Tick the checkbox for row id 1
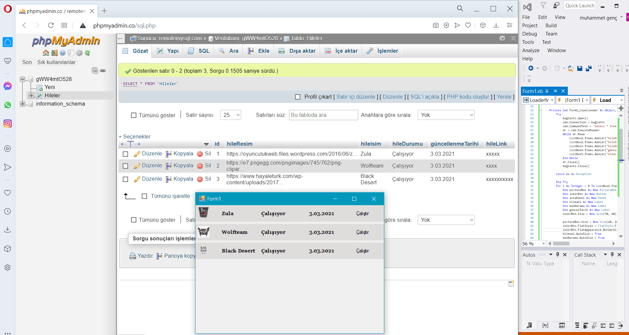 coord(125,154)
